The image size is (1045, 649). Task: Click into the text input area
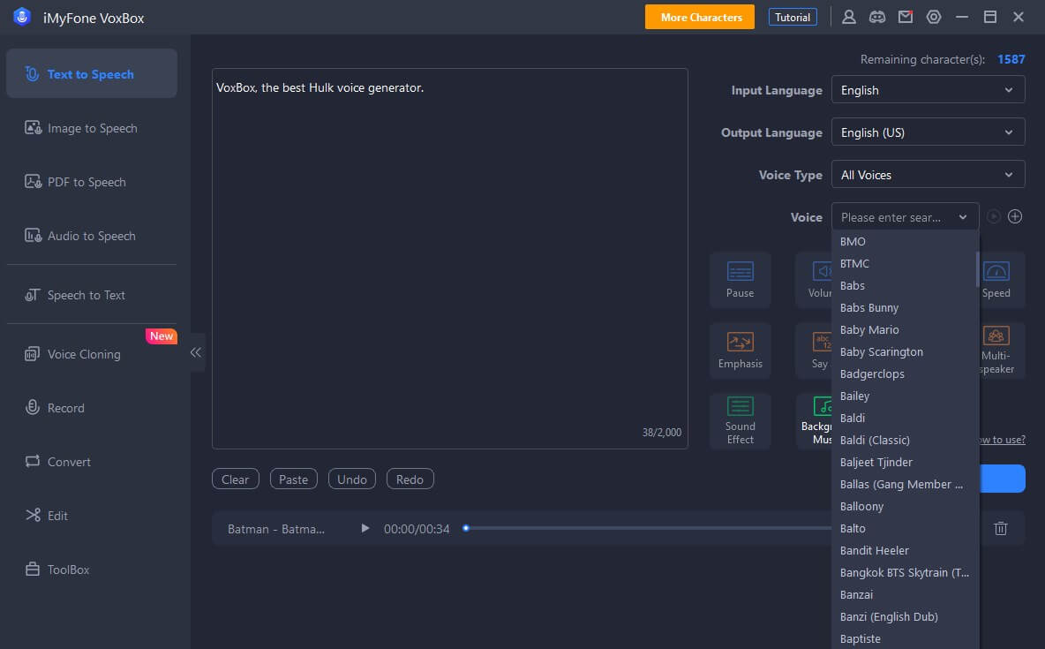pos(450,258)
